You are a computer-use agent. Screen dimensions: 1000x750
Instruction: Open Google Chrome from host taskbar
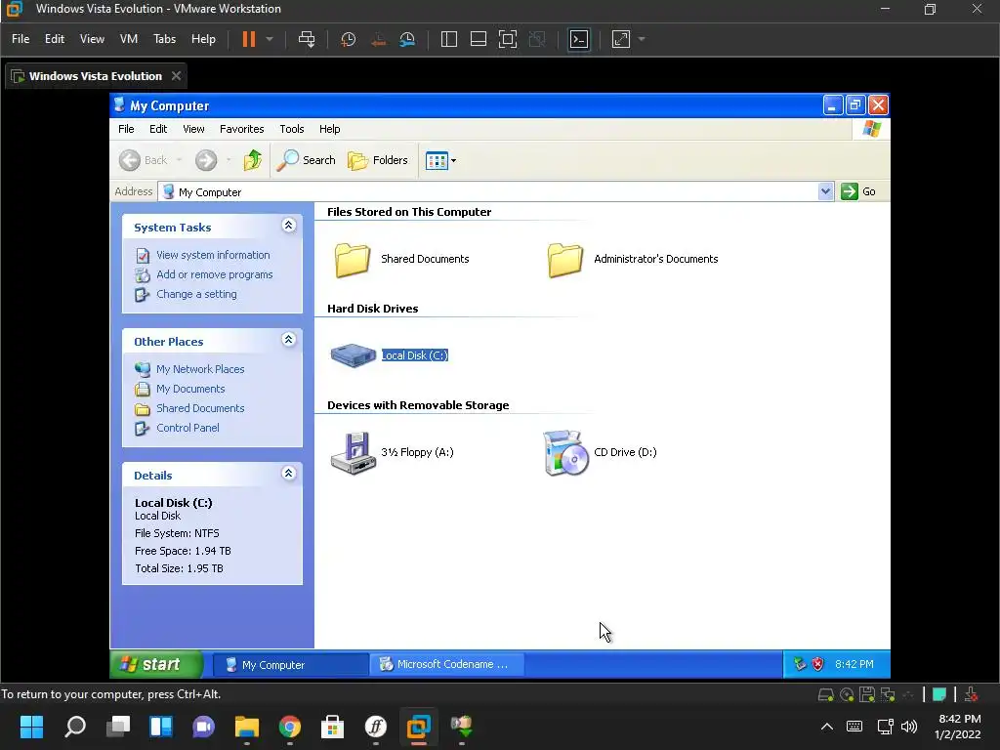[289, 727]
